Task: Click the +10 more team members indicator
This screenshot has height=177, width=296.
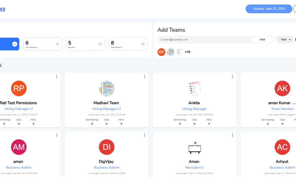Action: (188, 52)
